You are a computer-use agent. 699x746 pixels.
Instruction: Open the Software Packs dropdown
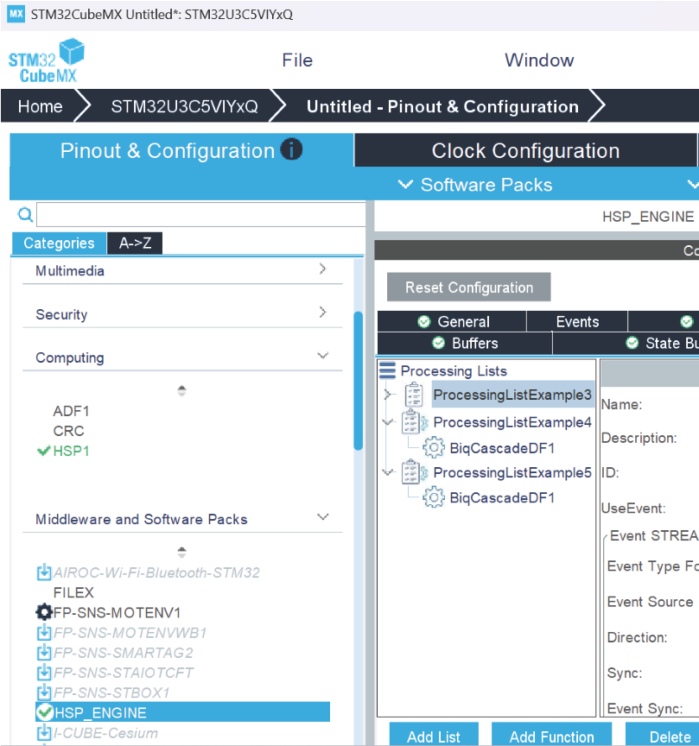coord(475,185)
